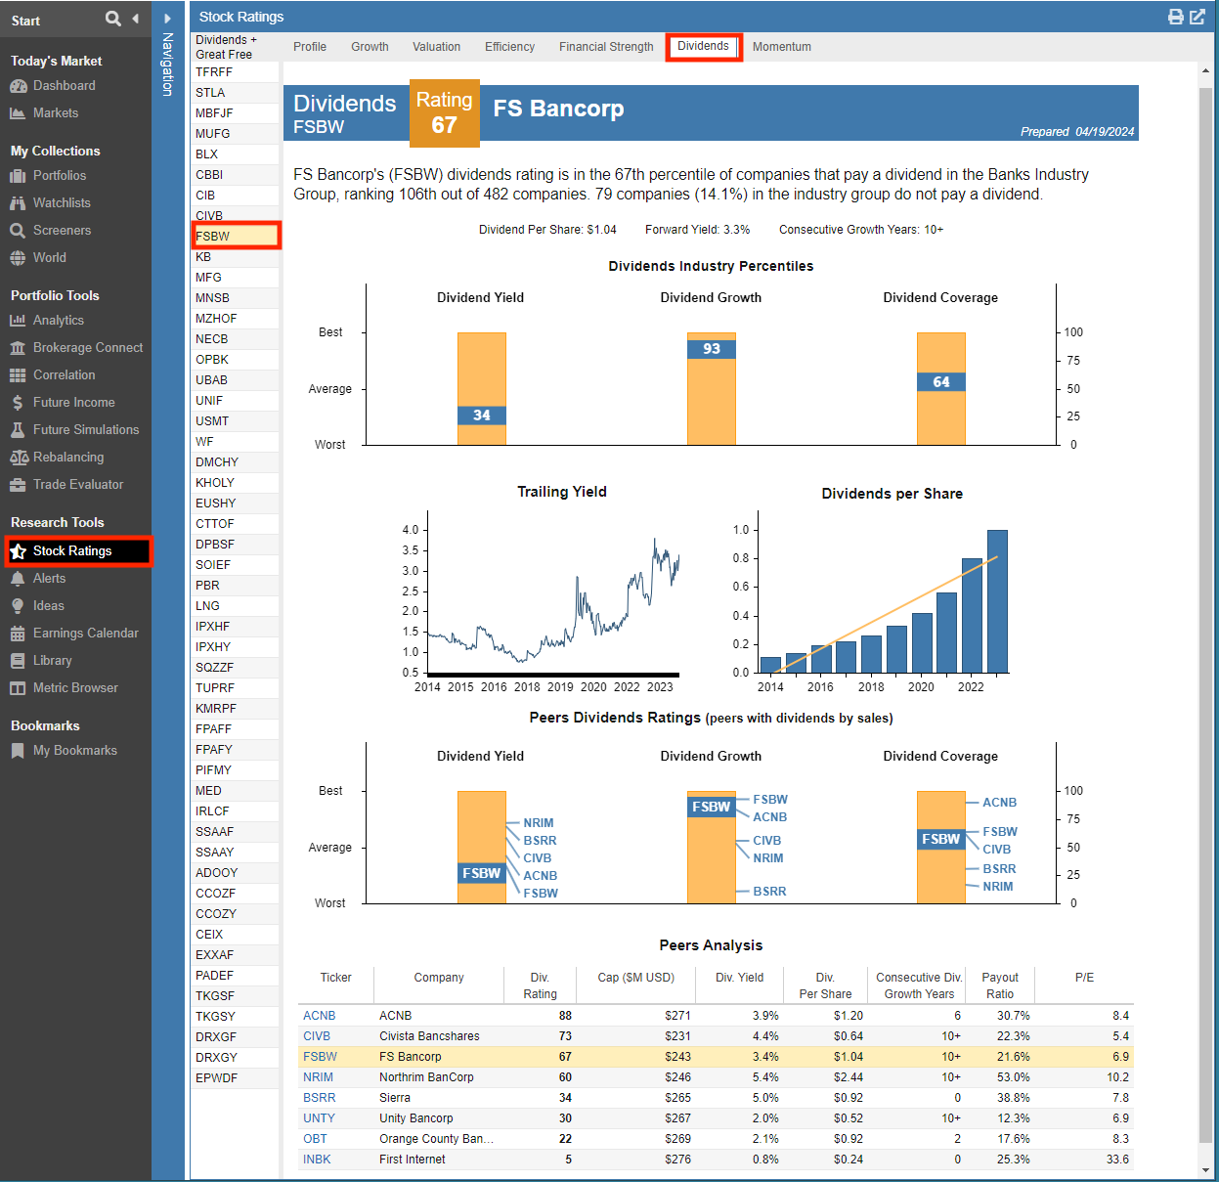Screen dimensions: 1219x1182
Task: Open the BSRR ticker link in the table
Action: [x=320, y=1098]
